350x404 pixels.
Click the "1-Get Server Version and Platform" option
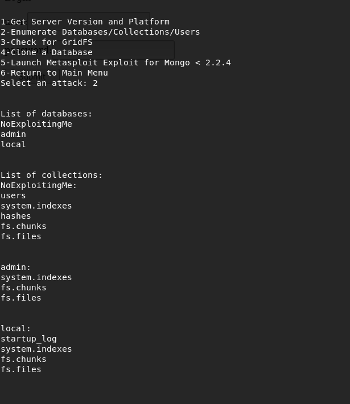pos(85,22)
